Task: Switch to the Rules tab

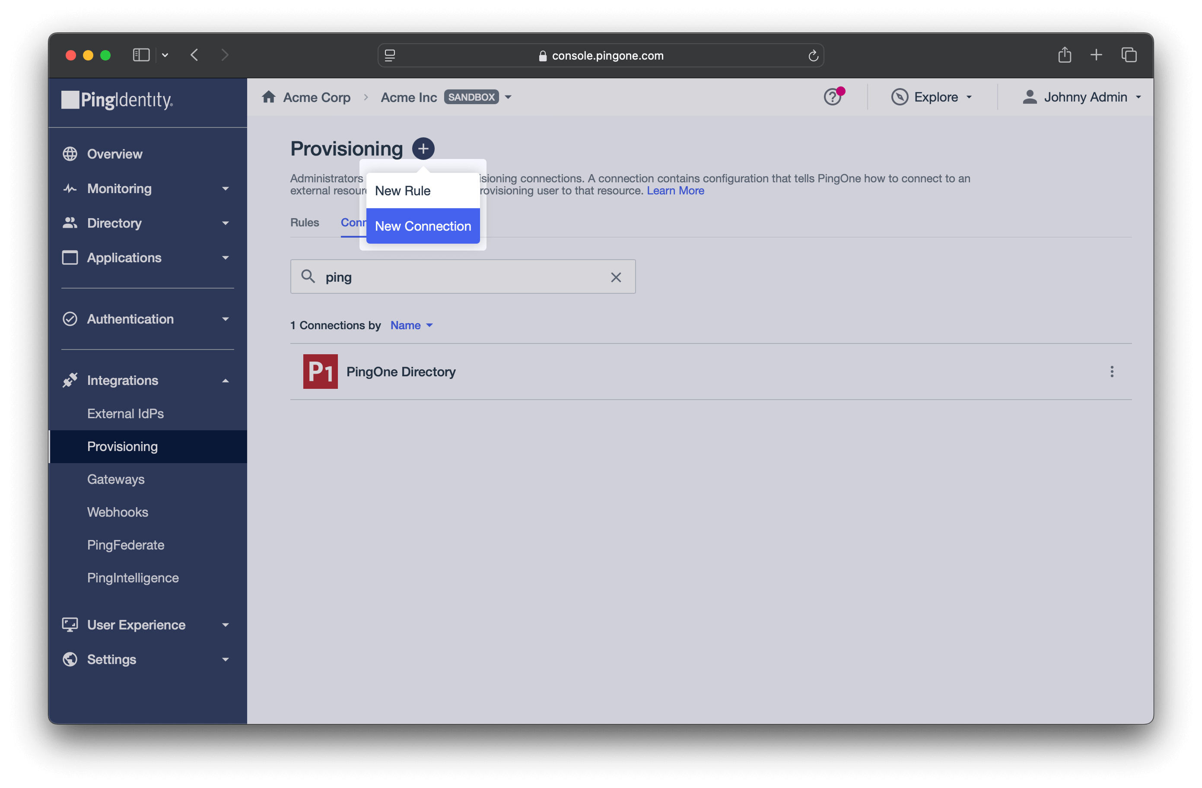Action: (305, 222)
